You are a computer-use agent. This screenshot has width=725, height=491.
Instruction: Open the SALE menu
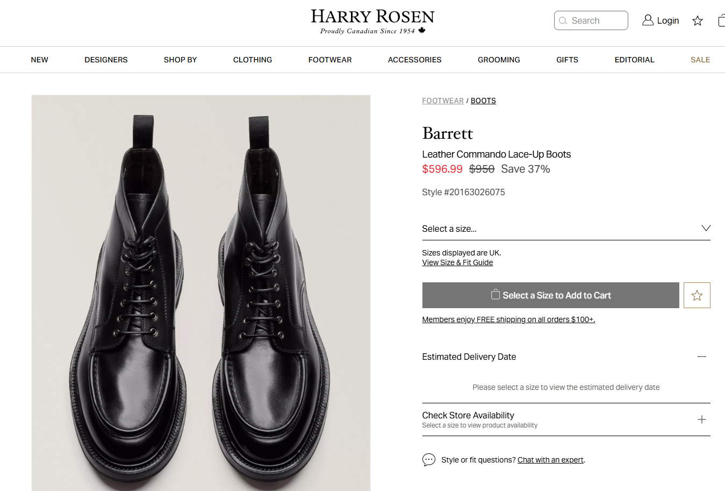(700, 60)
